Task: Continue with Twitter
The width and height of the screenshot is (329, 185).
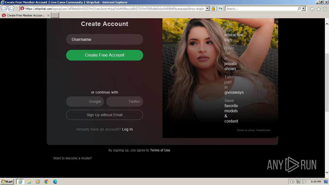Action: click(x=125, y=101)
